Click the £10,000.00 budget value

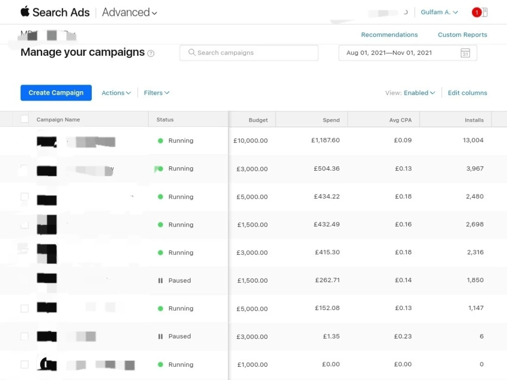pyautogui.click(x=250, y=140)
